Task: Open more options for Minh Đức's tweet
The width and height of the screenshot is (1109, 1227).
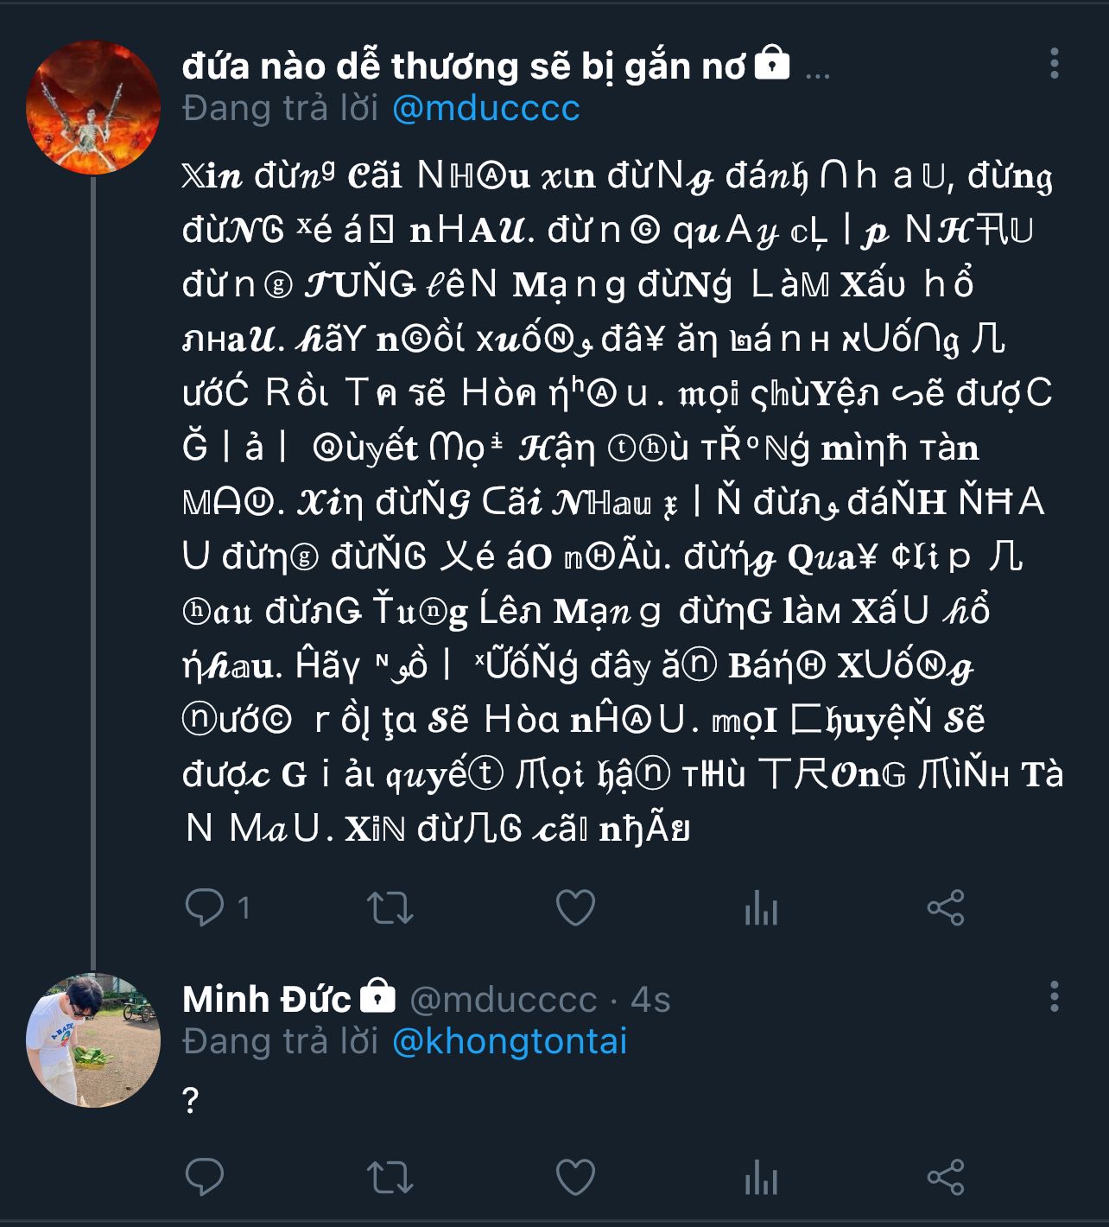Action: [x=1054, y=996]
